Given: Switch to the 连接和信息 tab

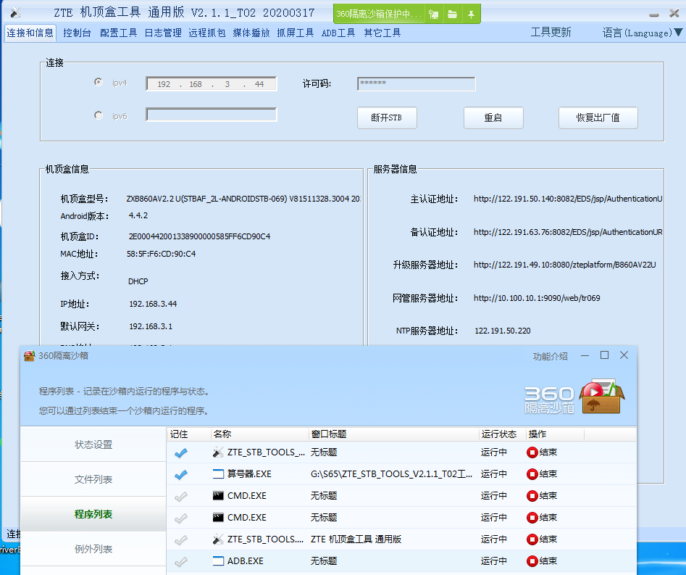Looking at the screenshot, I should point(30,33).
